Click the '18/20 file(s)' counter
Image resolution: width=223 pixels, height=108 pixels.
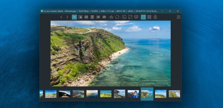(83, 11)
